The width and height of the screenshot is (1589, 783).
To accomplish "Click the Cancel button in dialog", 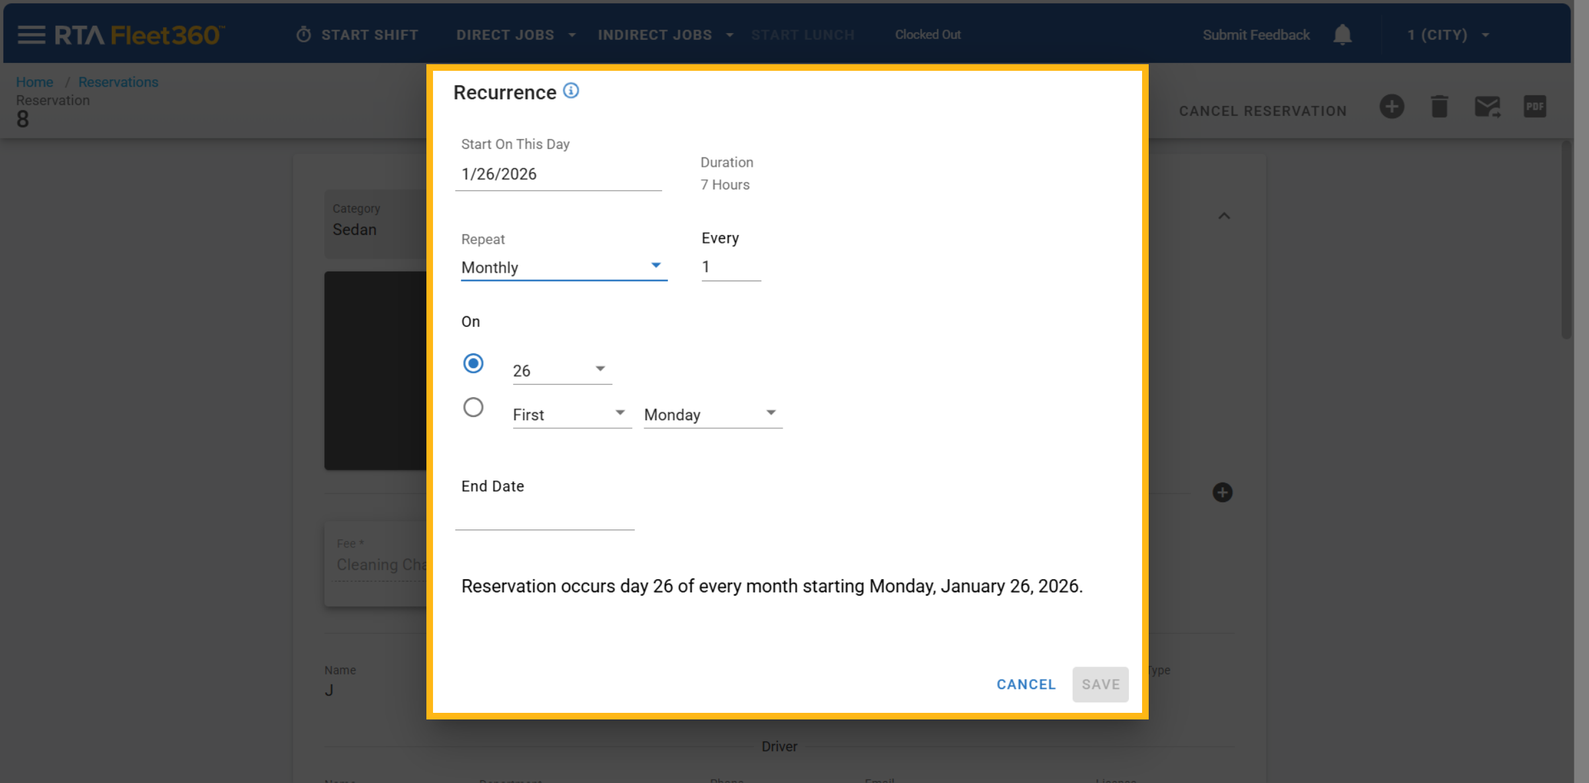I will 1026,684.
